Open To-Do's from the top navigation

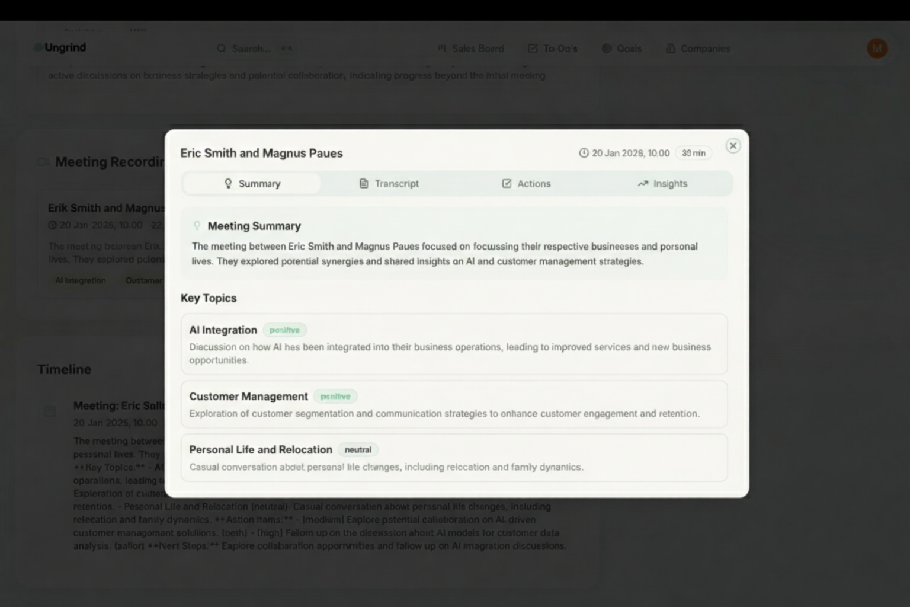tap(553, 49)
